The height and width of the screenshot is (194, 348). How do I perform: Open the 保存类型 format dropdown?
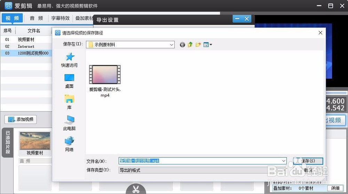tap(203, 170)
